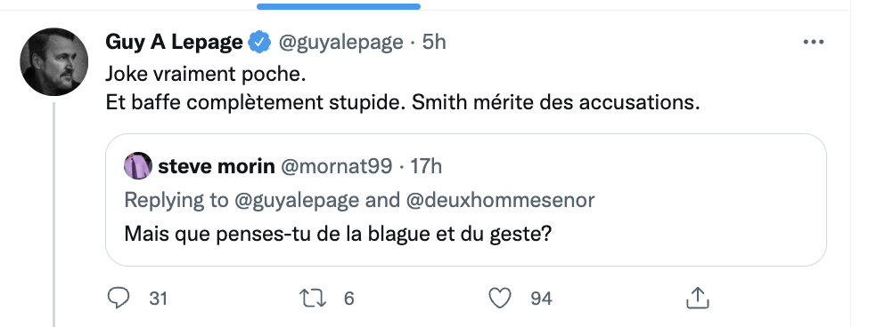
Task: Click the reply count 31
Action: point(158,299)
